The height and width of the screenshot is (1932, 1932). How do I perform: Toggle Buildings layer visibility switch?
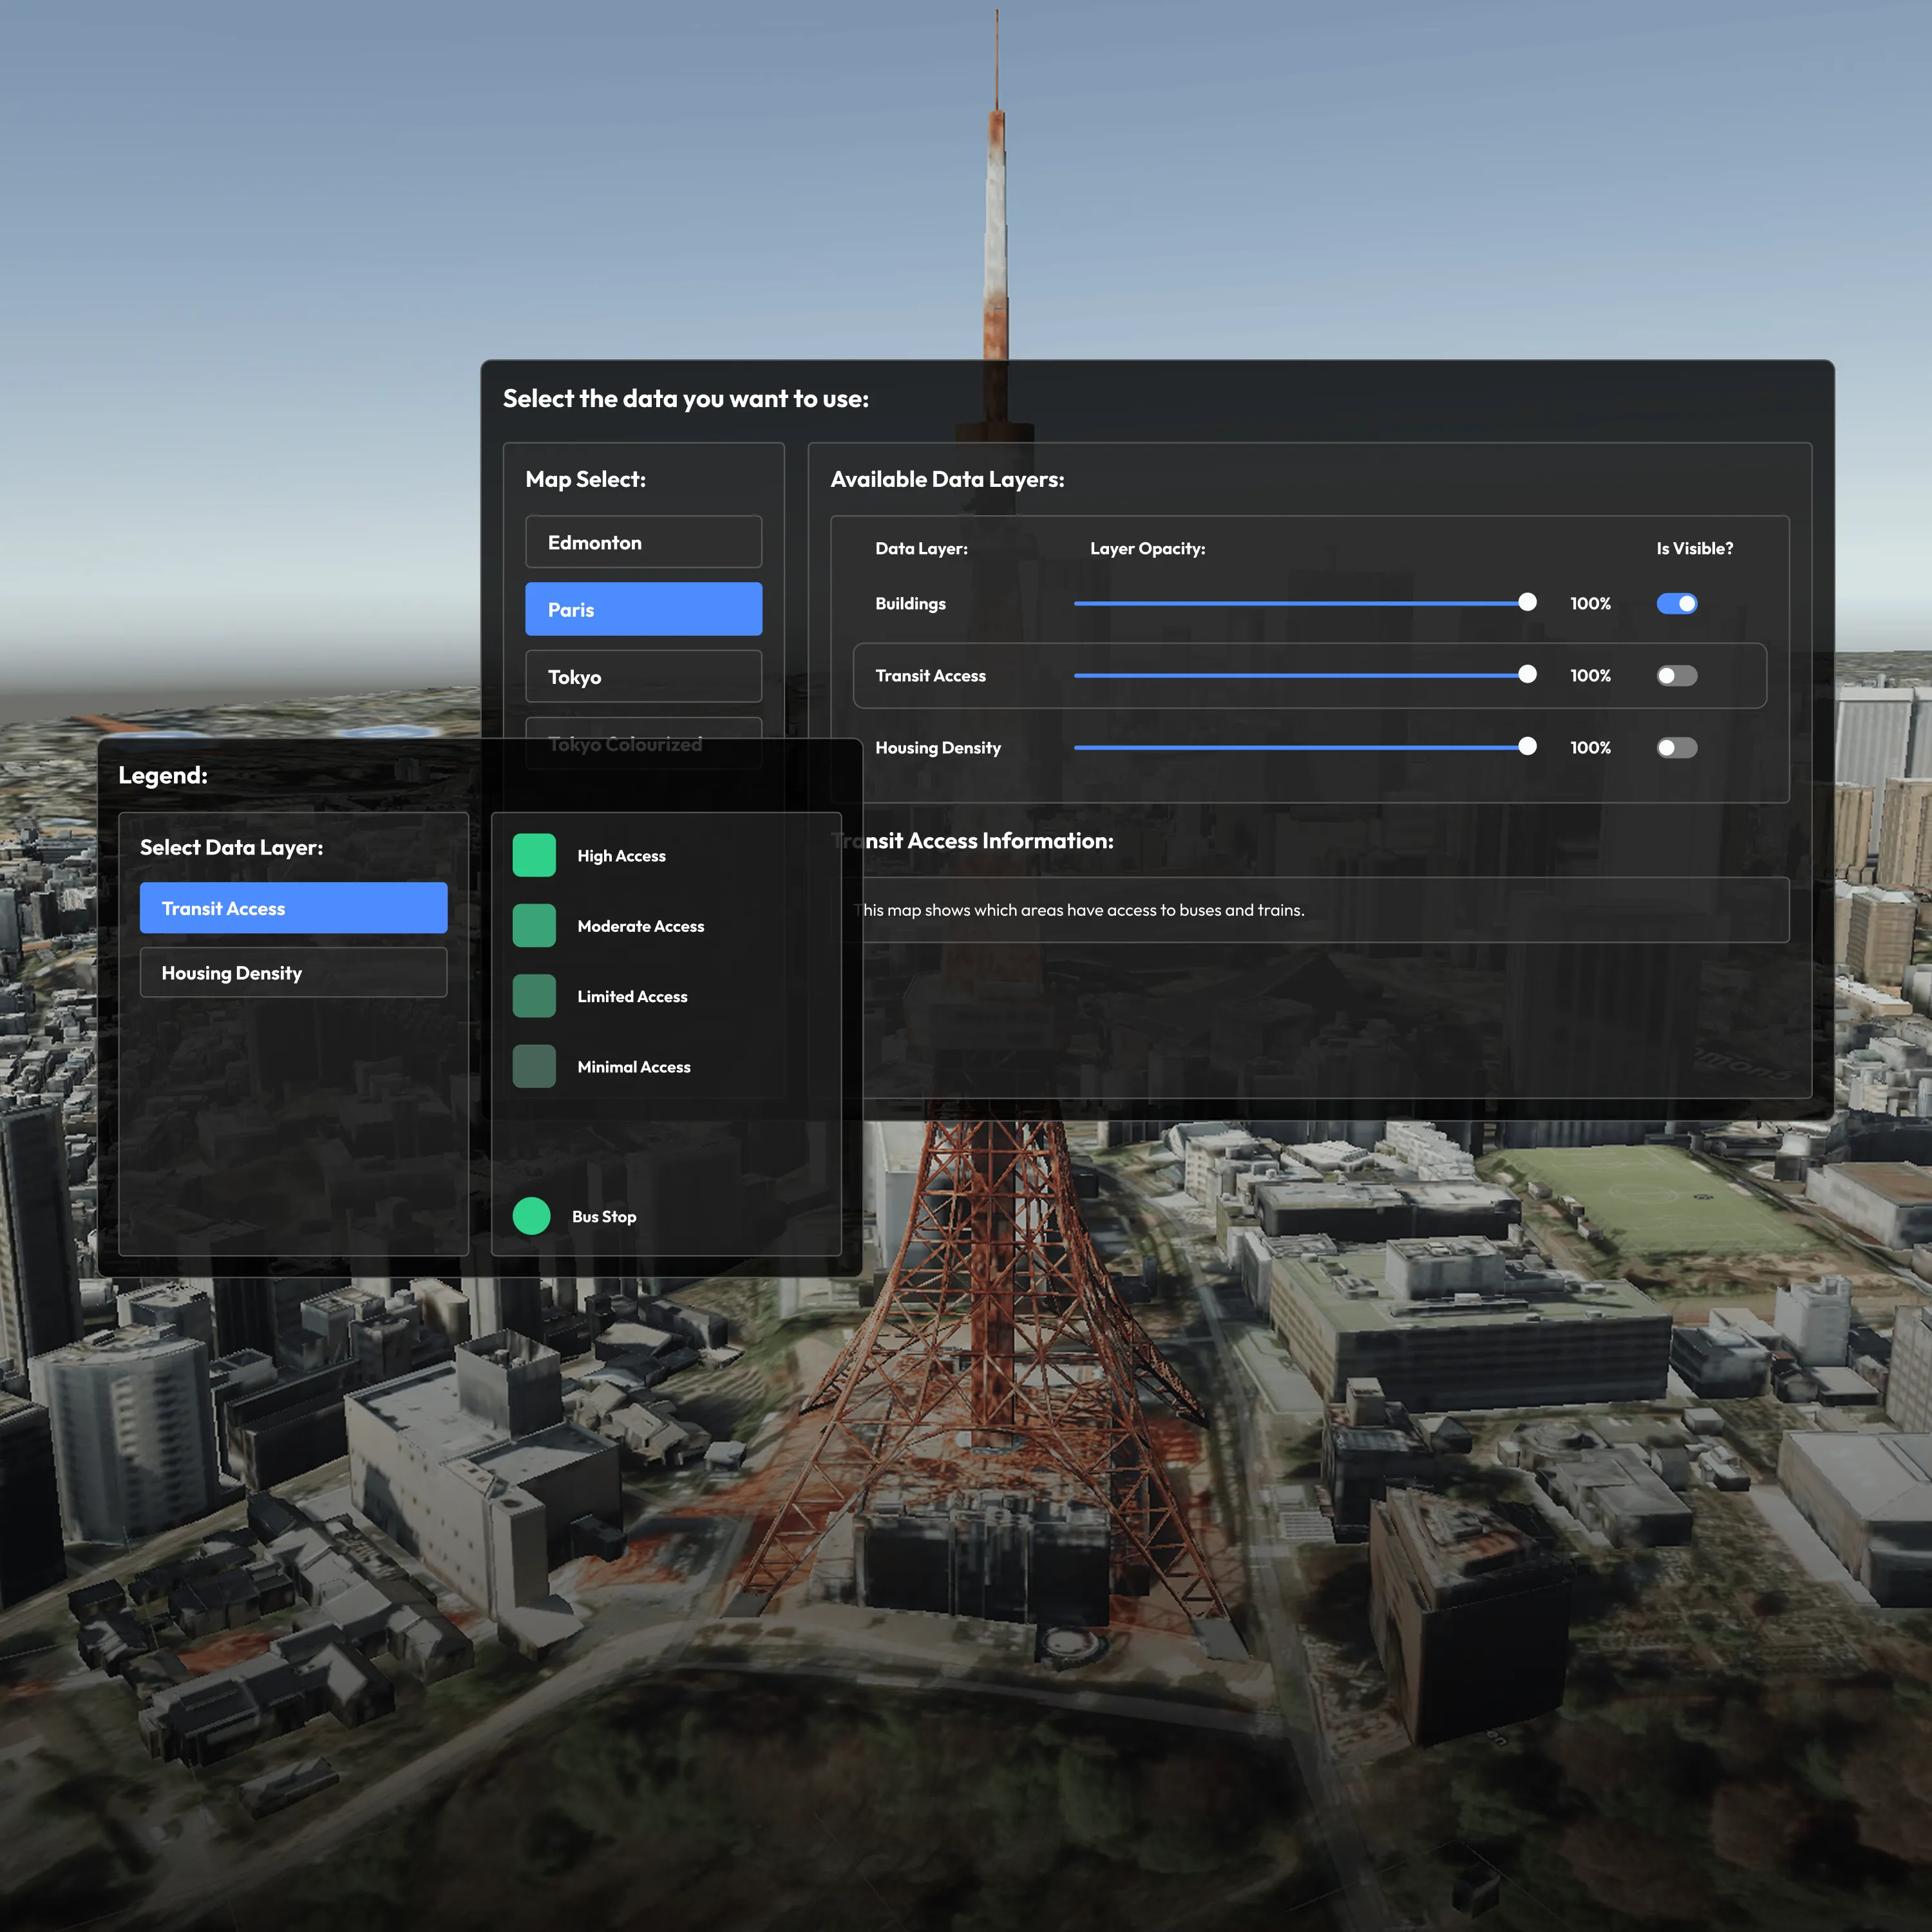1676,603
